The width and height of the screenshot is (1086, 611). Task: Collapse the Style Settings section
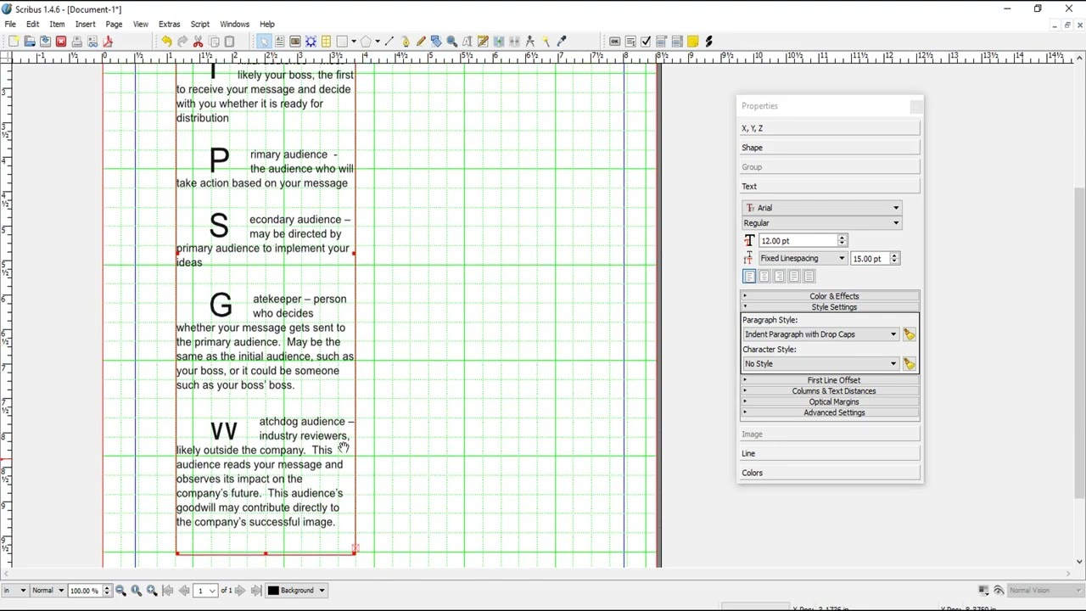830,307
